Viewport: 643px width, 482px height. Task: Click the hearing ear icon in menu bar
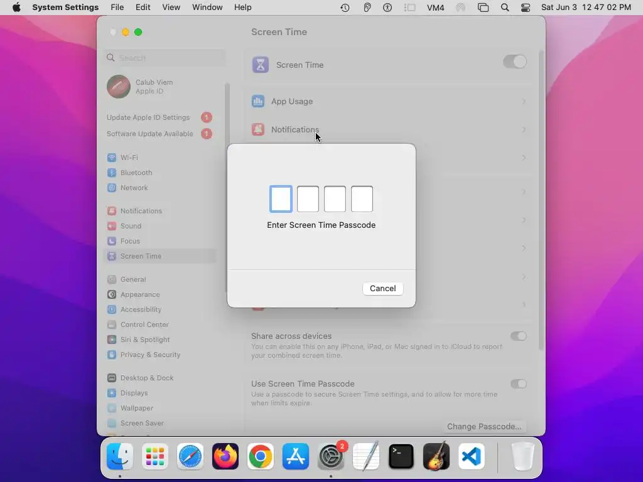(367, 8)
